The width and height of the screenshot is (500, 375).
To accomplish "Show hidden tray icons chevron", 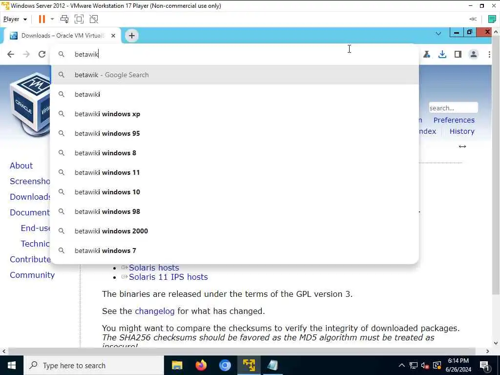I will [x=402, y=365].
